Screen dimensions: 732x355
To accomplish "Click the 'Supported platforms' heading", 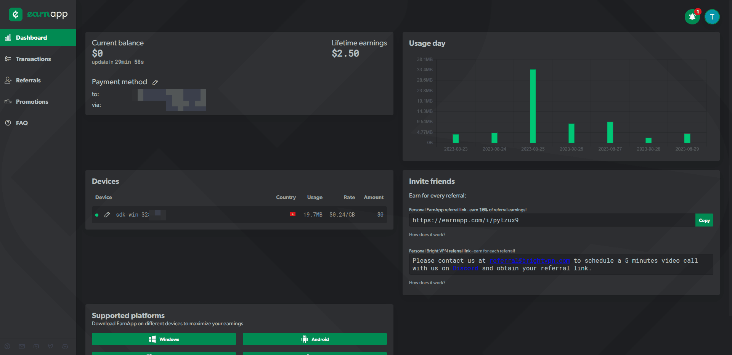I will (128, 315).
